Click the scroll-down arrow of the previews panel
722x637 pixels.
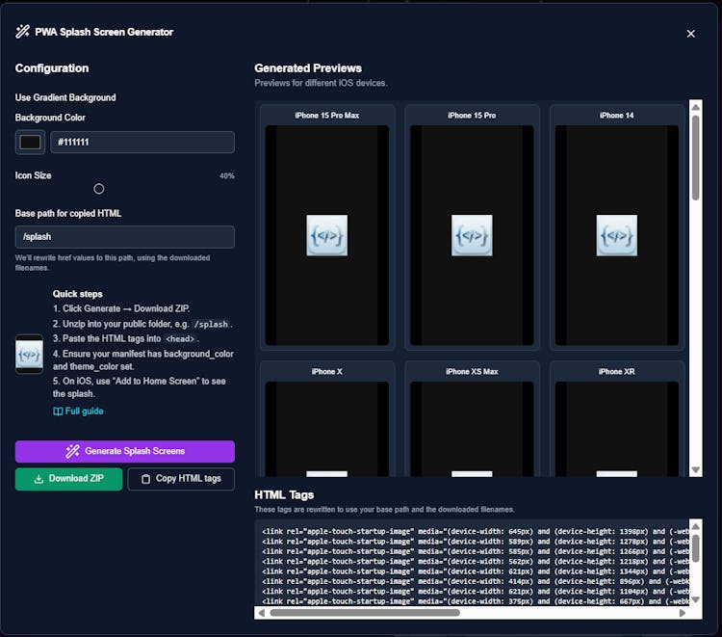(x=696, y=469)
